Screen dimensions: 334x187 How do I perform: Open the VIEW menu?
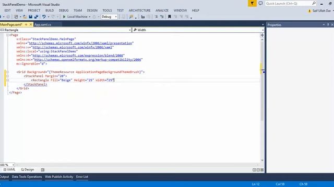tap(19, 10)
